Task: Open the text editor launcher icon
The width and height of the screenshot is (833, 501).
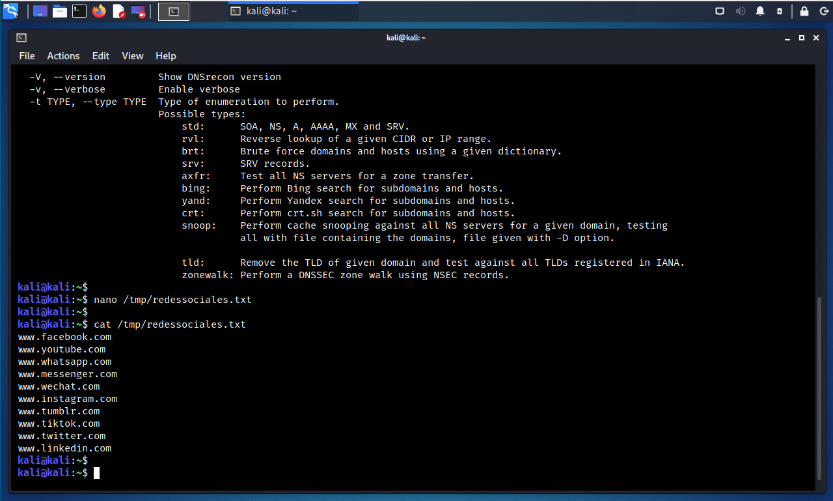Action: click(118, 11)
